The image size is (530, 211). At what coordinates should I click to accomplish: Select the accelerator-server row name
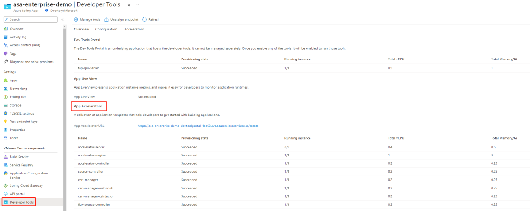(x=91, y=147)
